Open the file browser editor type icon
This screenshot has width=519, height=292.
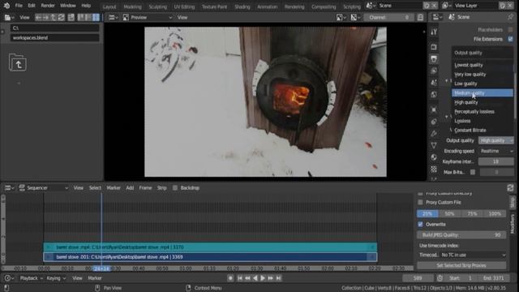pos(9,18)
